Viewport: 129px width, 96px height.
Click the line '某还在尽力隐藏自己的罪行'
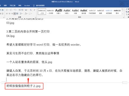pyautogui.click(x=25, y=75)
